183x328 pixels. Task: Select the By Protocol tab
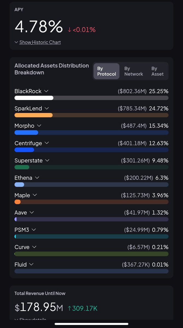pyautogui.click(x=106, y=71)
